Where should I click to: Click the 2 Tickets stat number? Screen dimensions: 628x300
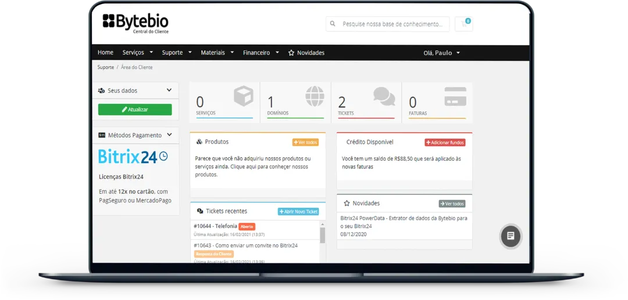pos(342,102)
